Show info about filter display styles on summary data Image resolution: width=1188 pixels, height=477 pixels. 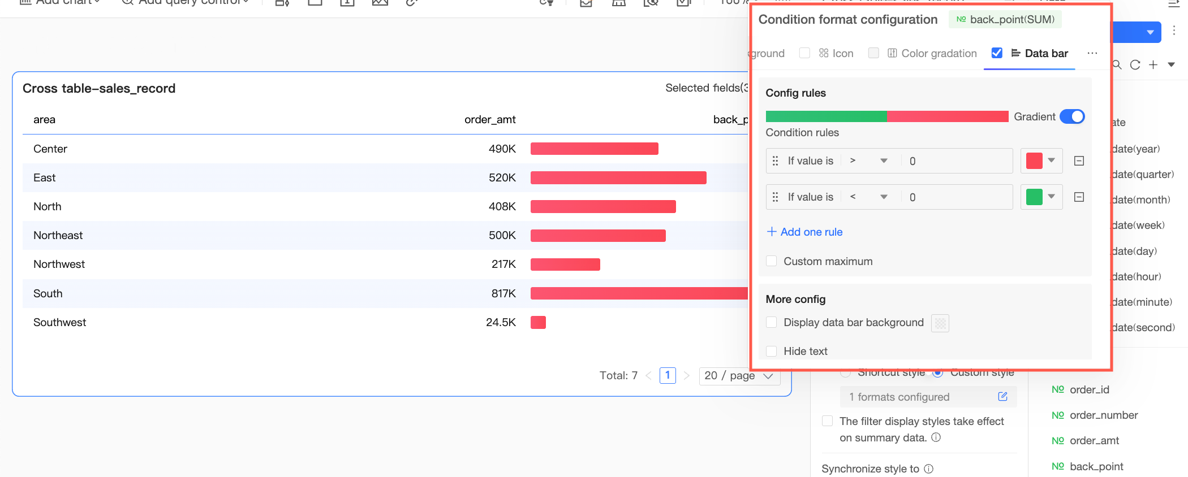pos(936,437)
